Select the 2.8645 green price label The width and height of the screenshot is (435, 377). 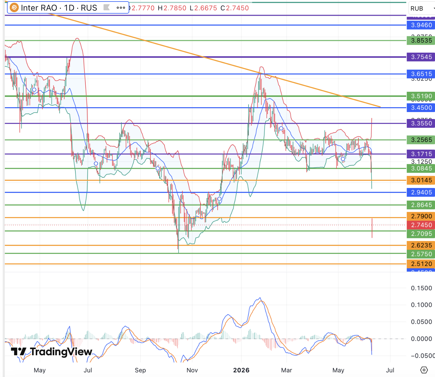click(x=421, y=205)
